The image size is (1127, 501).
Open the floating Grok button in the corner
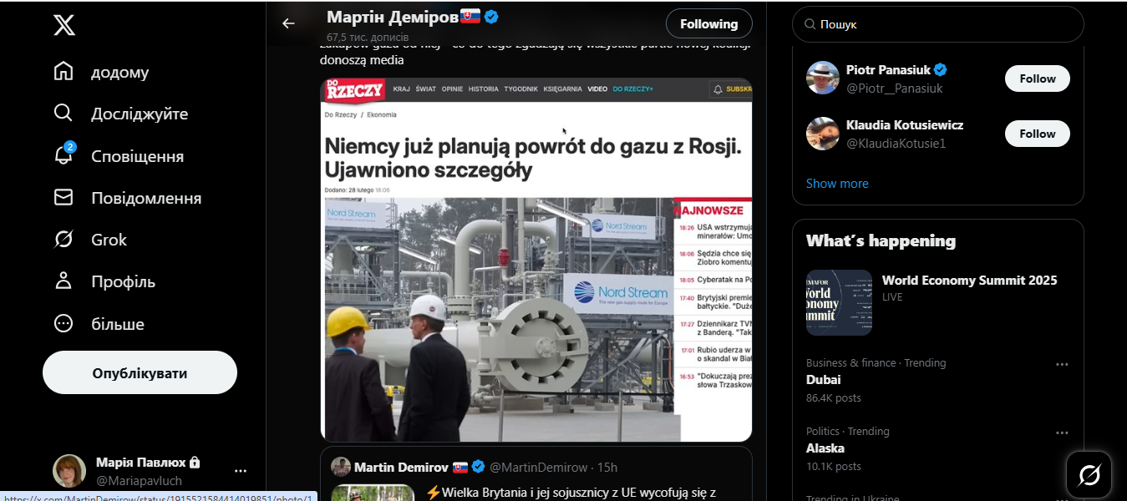(x=1089, y=475)
